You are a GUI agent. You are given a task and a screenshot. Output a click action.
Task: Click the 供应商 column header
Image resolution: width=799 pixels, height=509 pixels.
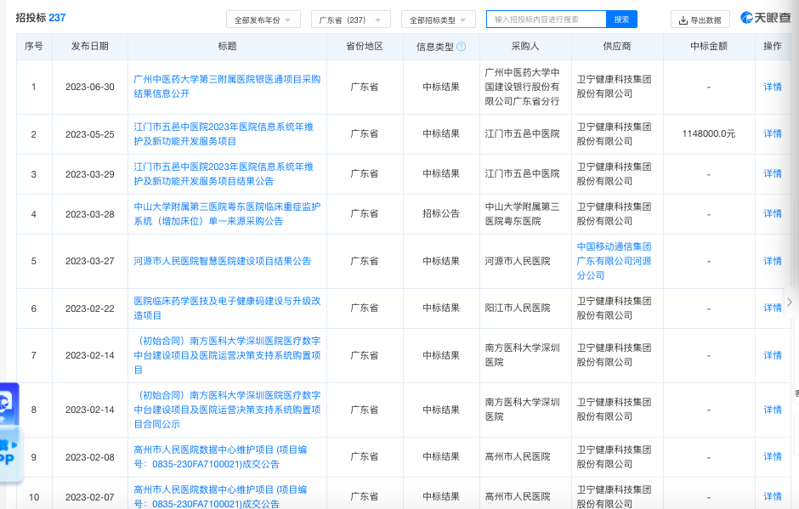coord(617,47)
